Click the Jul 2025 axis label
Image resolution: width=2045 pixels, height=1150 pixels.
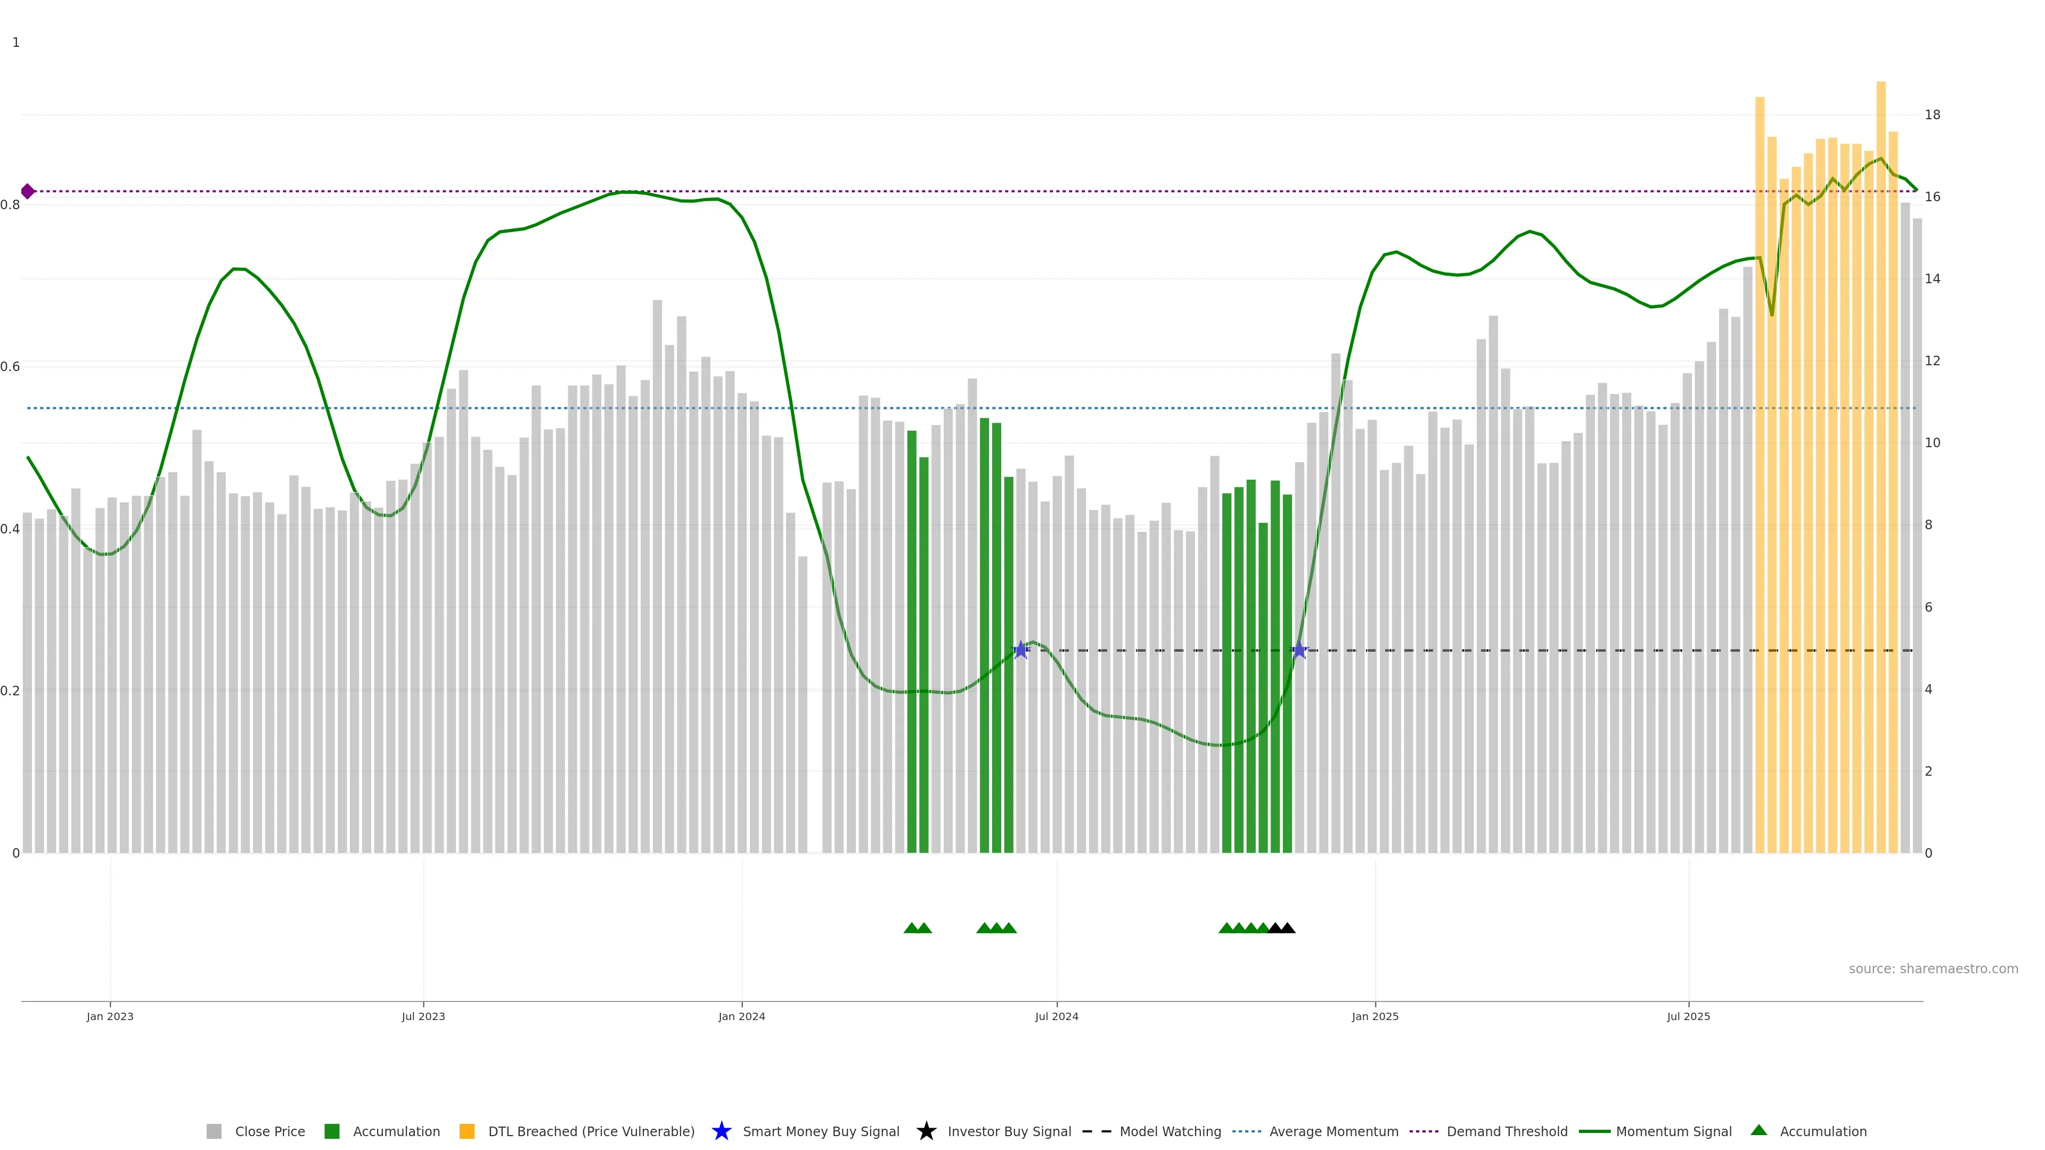[1689, 1016]
